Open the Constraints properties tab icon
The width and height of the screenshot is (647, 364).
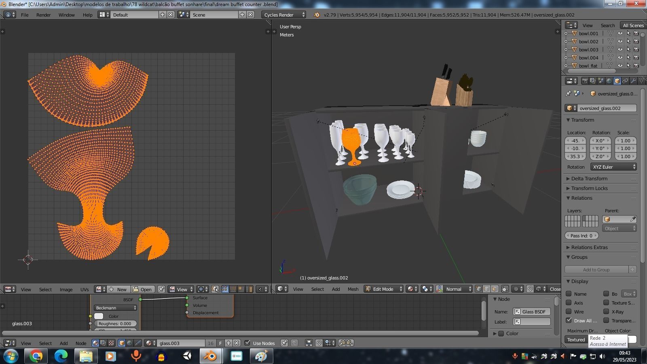[x=625, y=81]
